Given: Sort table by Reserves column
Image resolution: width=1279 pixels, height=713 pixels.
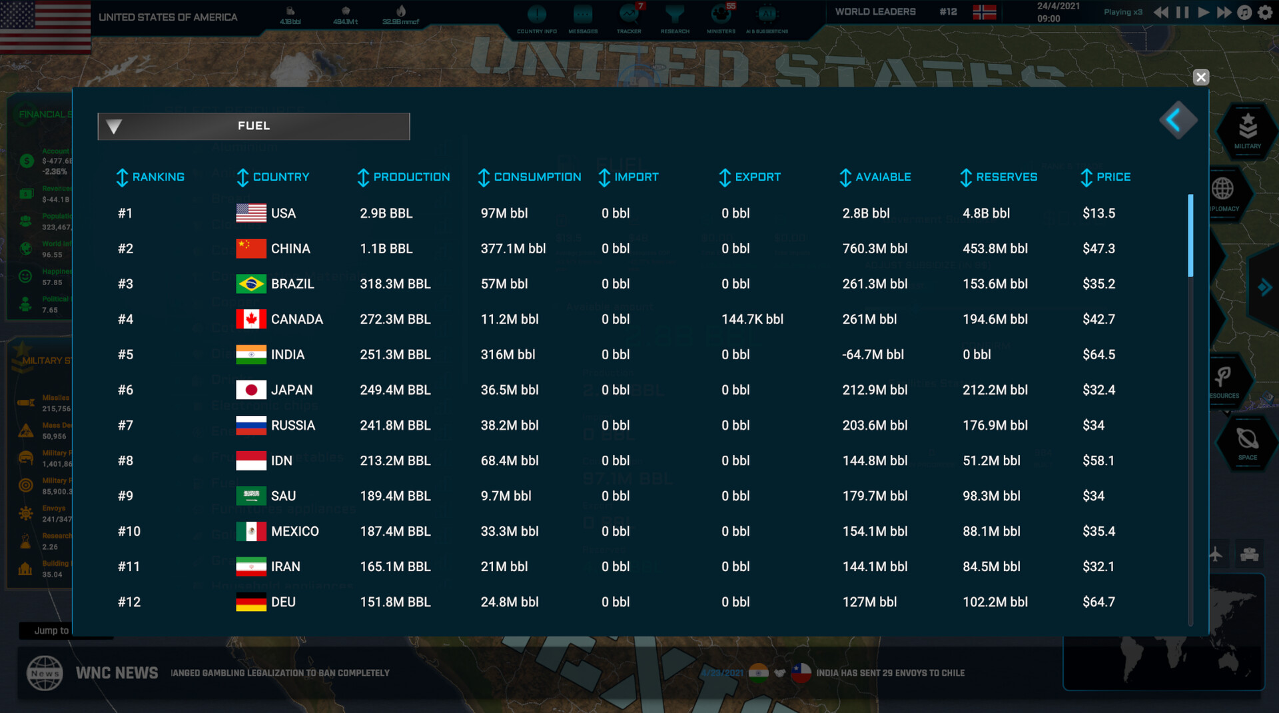Looking at the screenshot, I should tap(998, 177).
